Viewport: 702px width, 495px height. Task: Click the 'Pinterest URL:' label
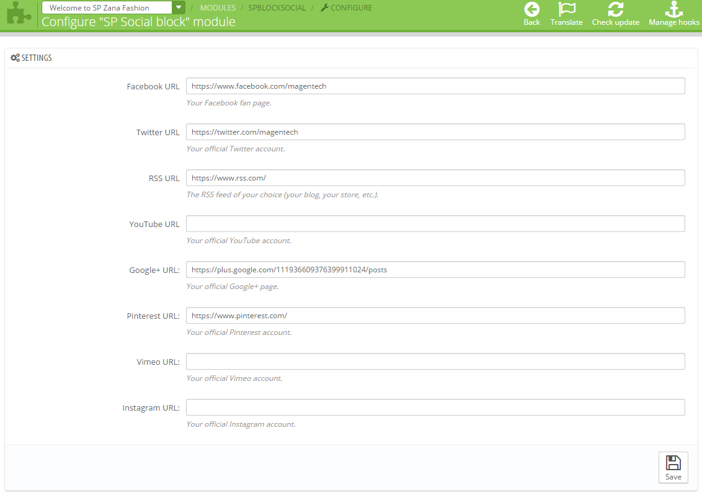(x=153, y=316)
